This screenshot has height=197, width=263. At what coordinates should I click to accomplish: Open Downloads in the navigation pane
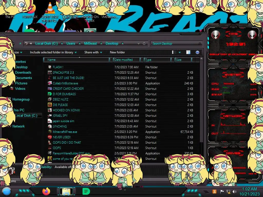[23, 73]
